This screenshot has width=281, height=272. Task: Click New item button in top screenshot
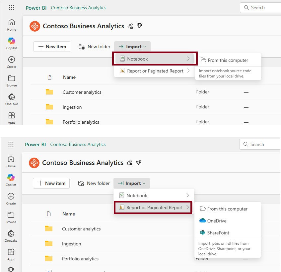tap(52, 47)
